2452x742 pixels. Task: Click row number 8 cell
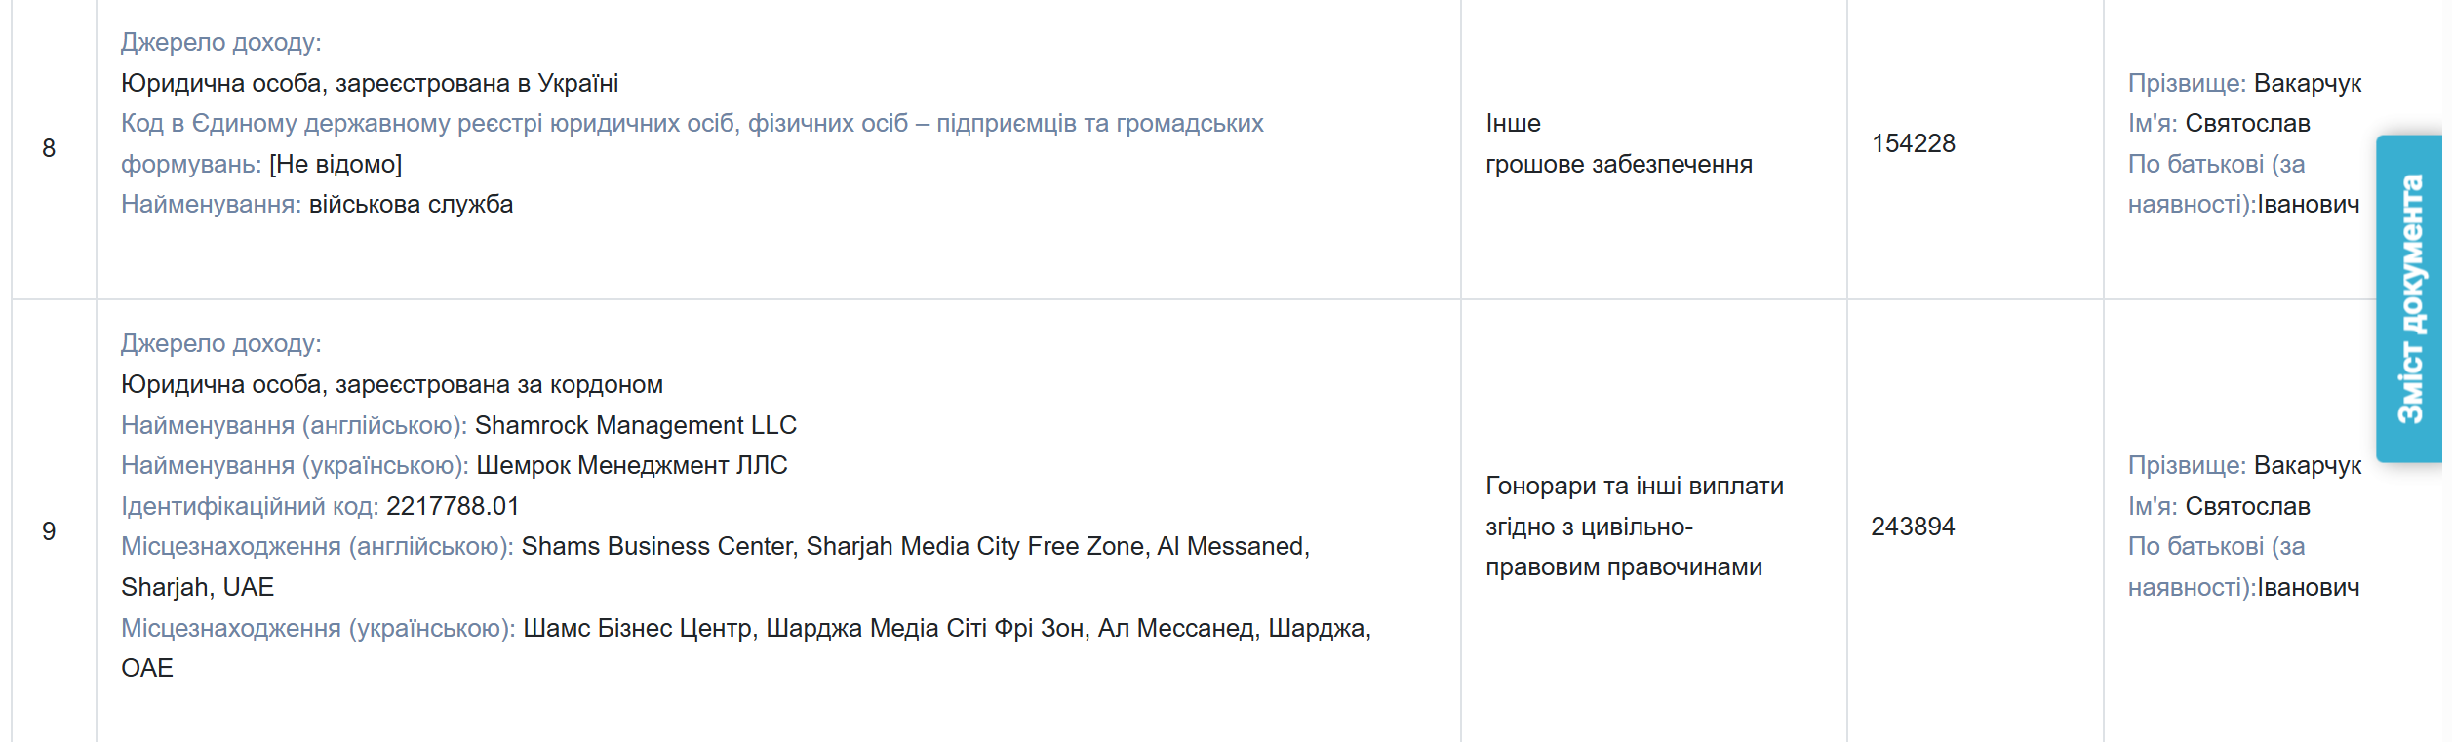pos(49,148)
